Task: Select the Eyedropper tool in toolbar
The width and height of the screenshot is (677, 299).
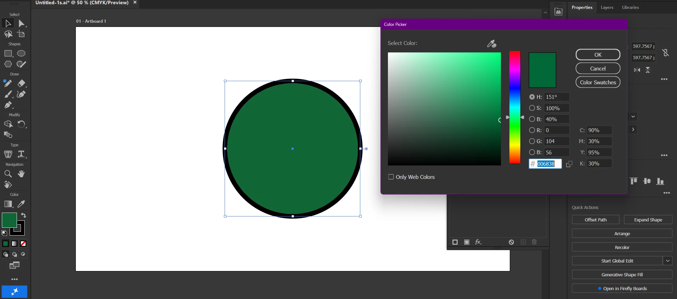Action: click(x=21, y=204)
